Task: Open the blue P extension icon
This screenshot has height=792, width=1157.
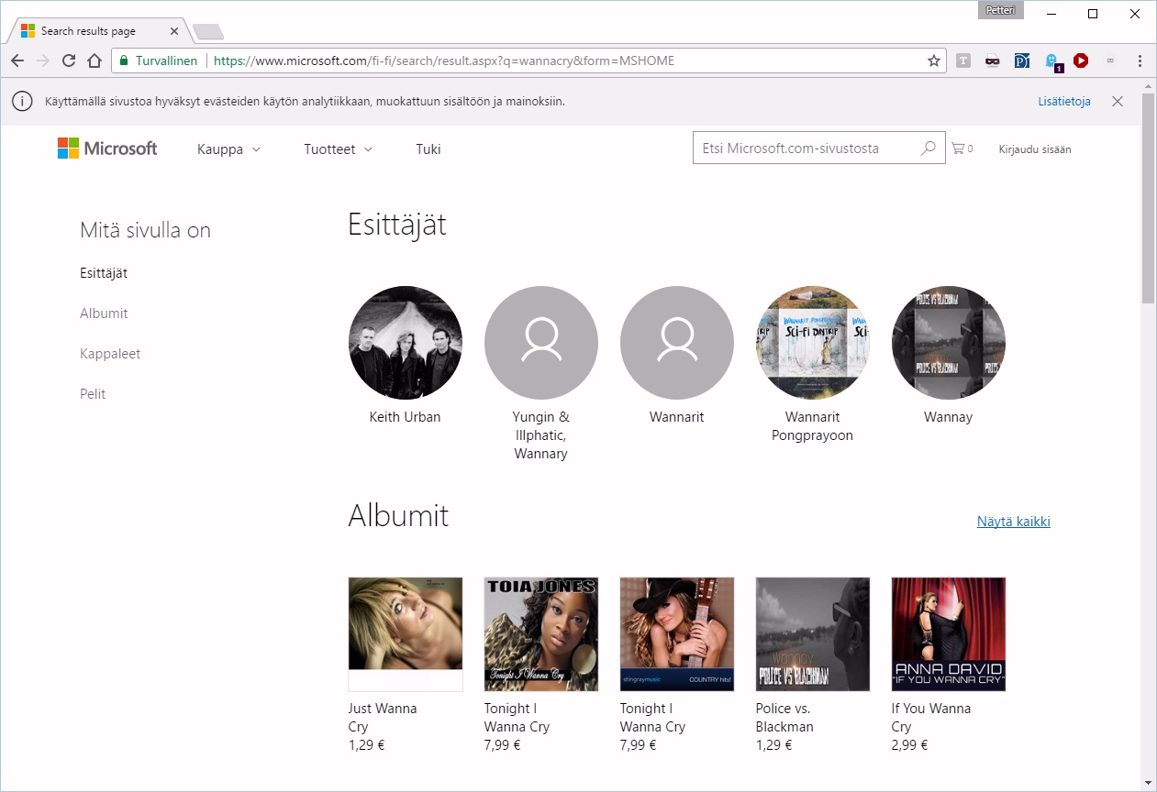Action: coord(1022,60)
